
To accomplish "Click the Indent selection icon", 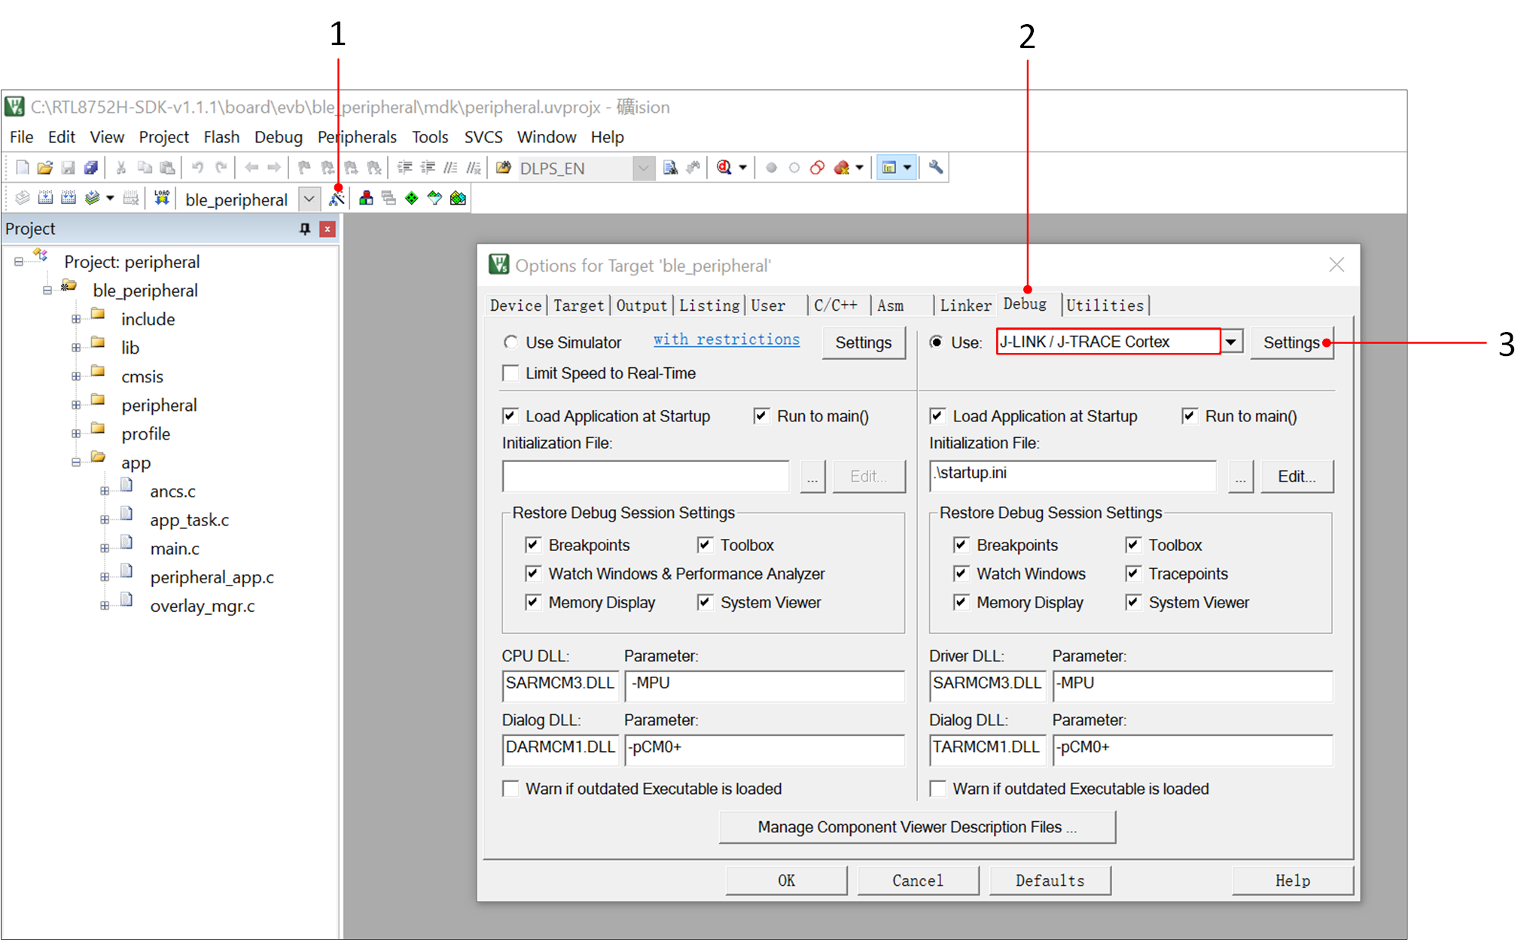I will [404, 168].
